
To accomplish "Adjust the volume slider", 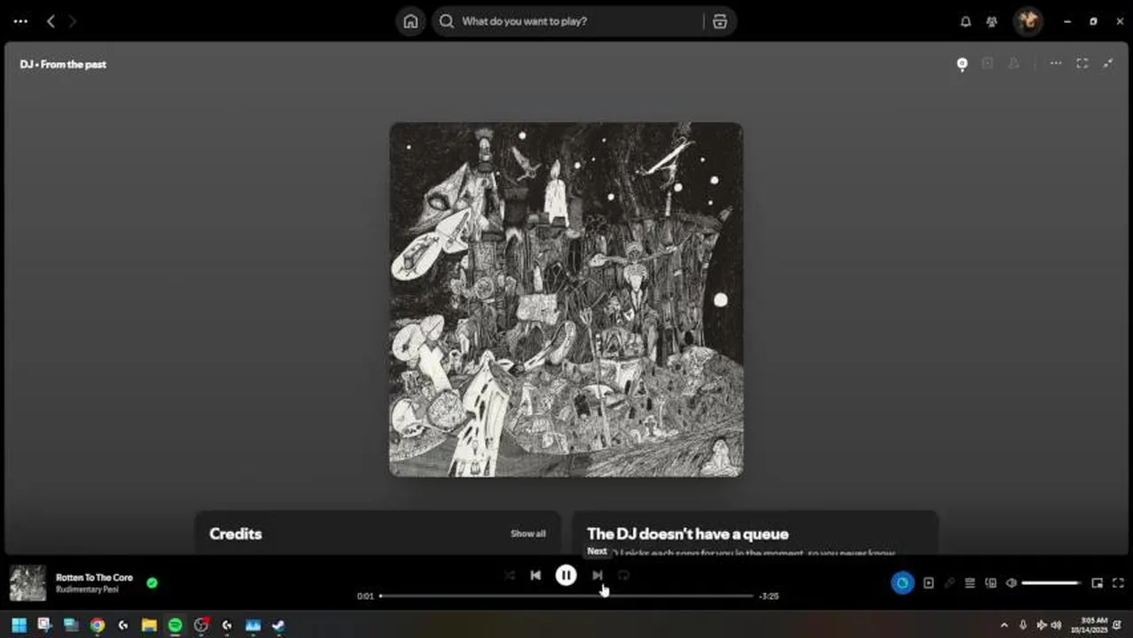I will coord(1051,583).
